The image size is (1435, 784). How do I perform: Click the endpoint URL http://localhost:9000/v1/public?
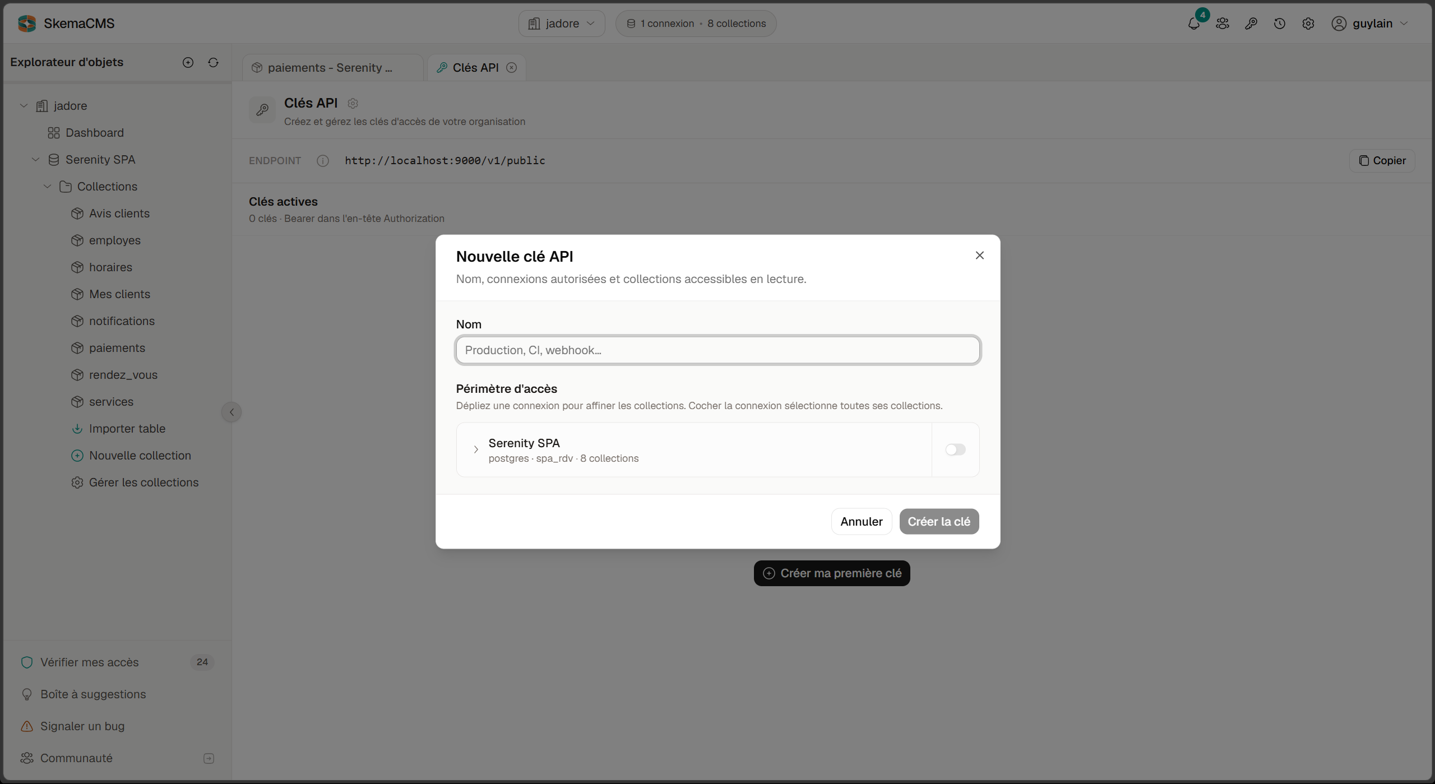(x=445, y=161)
